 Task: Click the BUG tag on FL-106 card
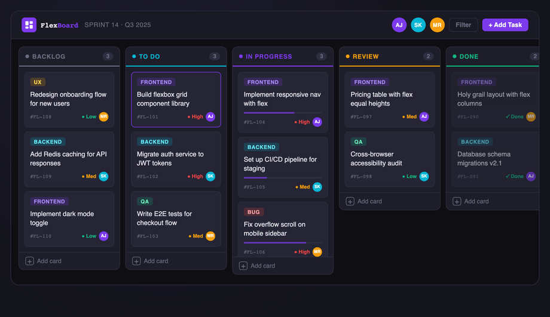tap(253, 212)
